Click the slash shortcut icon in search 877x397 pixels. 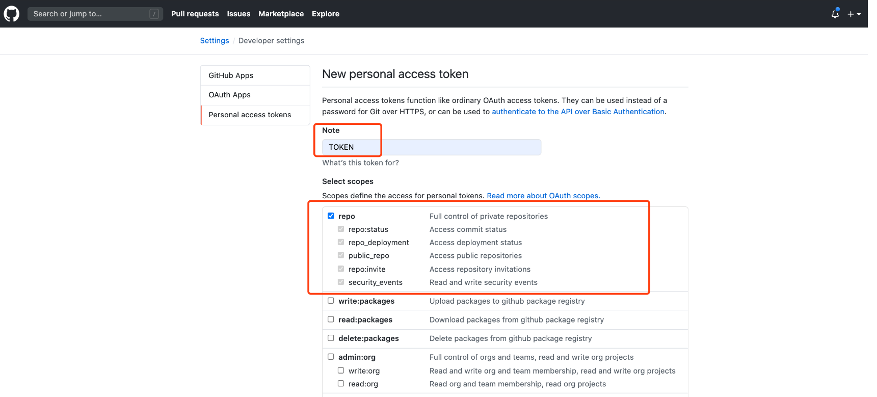(x=154, y=14)
